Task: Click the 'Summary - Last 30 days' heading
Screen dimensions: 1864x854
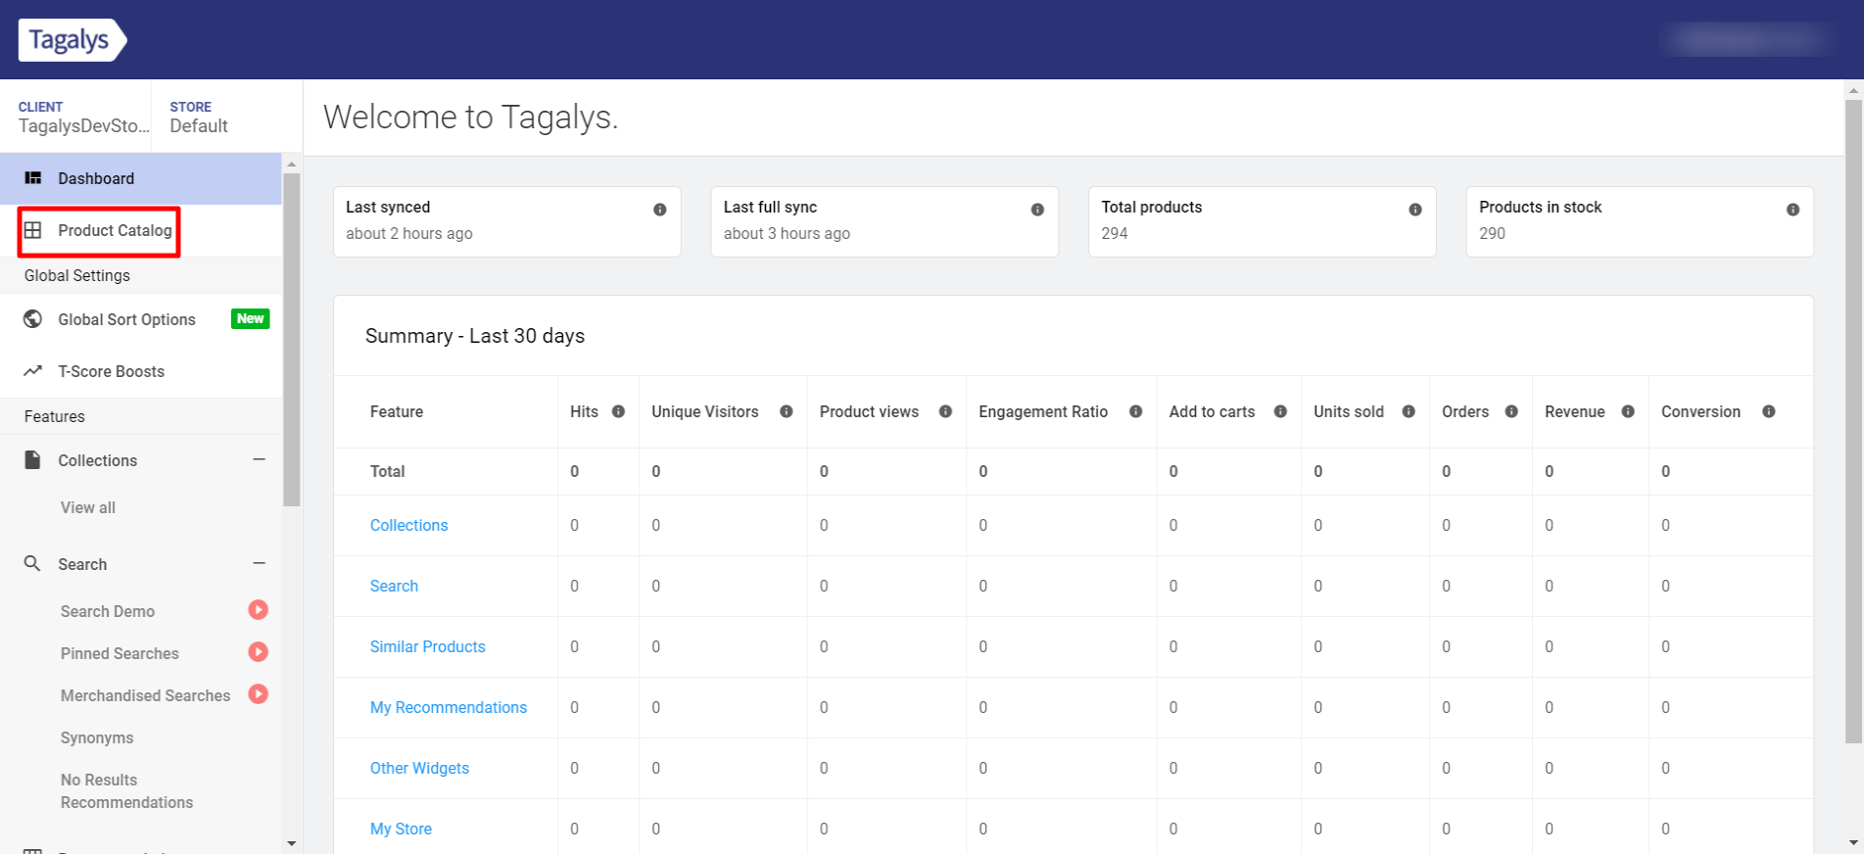Action: 475,336
